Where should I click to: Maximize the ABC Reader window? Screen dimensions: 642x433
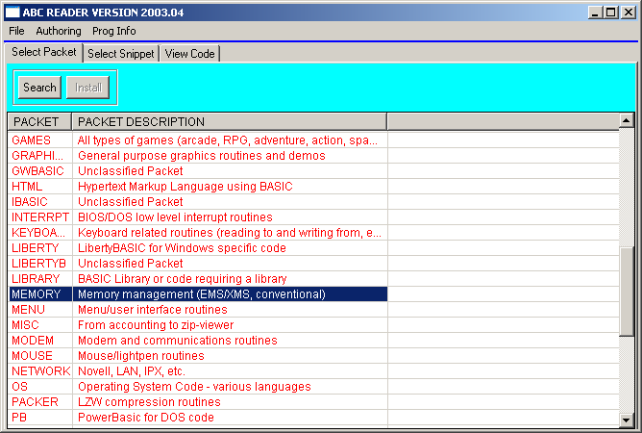[611, 12]
